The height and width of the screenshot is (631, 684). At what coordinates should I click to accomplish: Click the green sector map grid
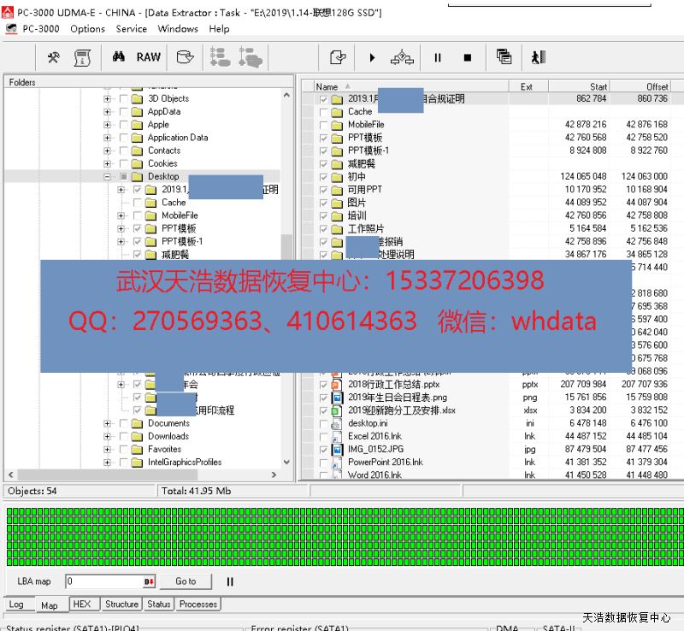(x=342, y=536)
